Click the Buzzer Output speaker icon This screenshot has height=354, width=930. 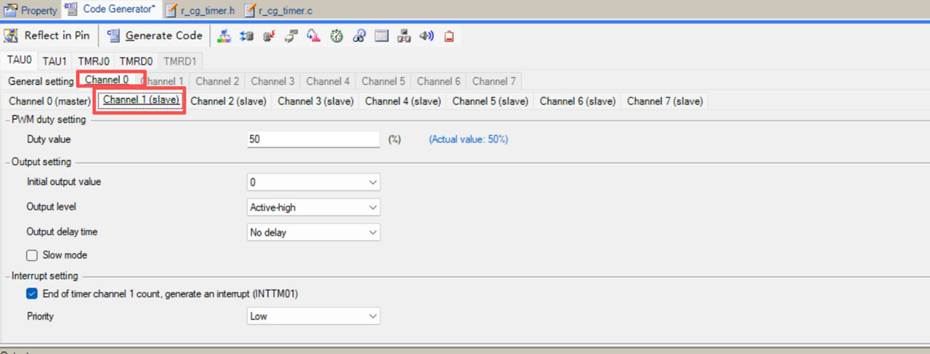426,36
